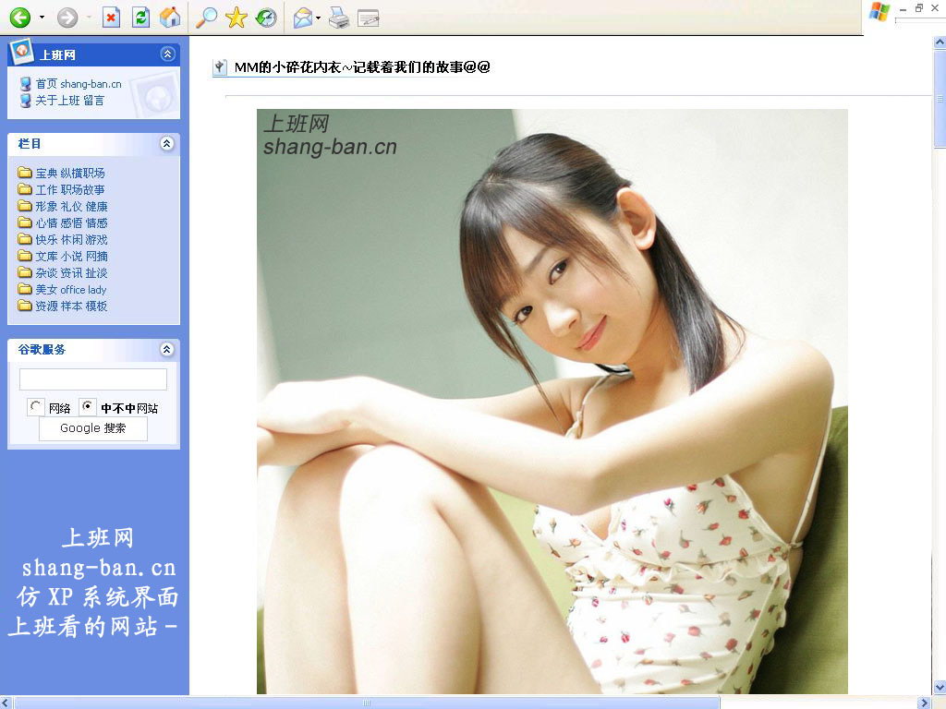Click the 上班网 panel header title
This screenshot has height=709, width=946.
click(57, 54)
